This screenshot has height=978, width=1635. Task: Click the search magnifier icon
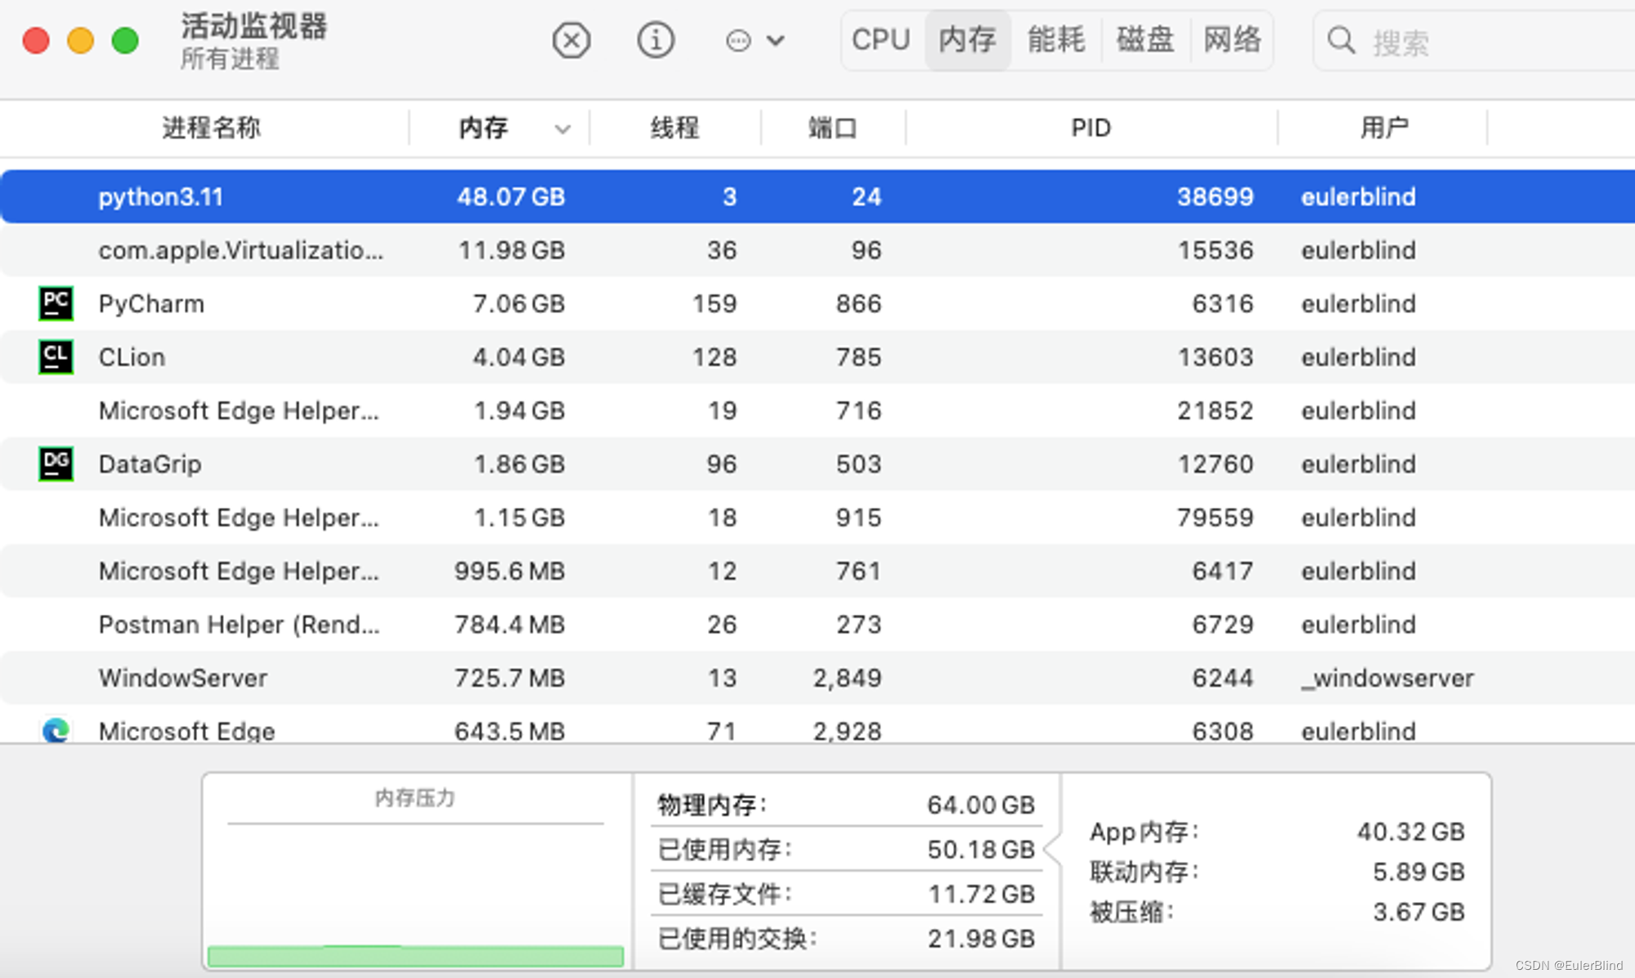click(x=1341, y=40)
